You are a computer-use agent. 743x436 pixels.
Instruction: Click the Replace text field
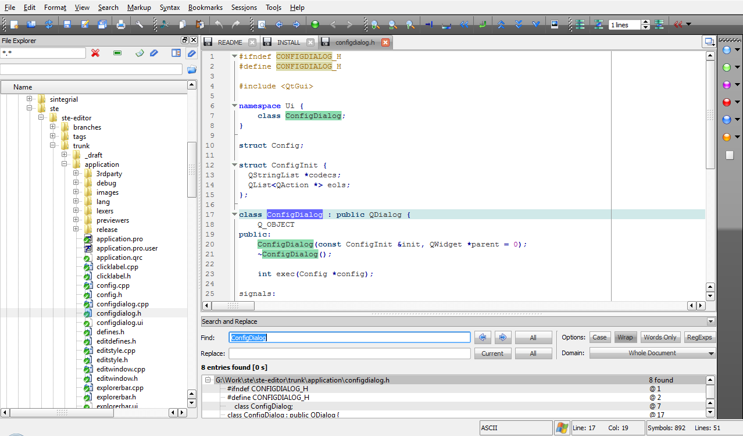pos(349,353)
